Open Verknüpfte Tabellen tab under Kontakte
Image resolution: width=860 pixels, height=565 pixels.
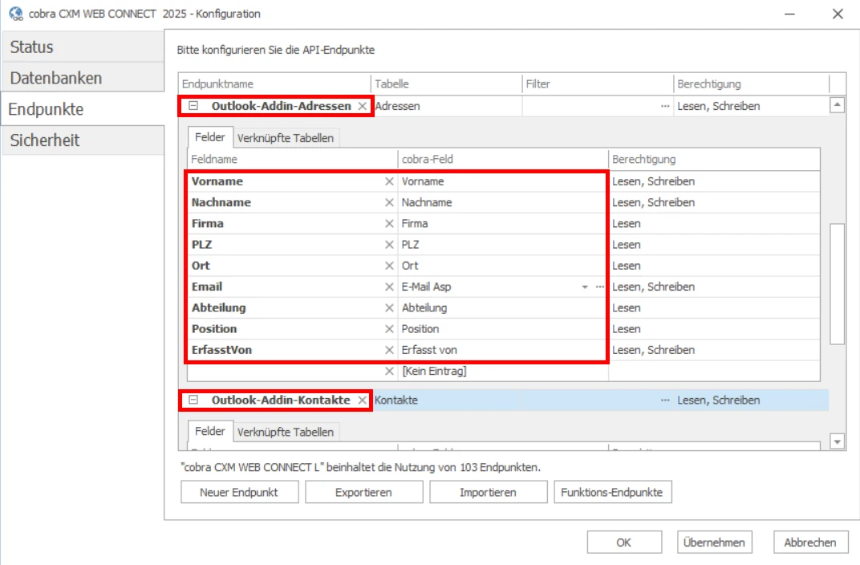coord(286,433)
